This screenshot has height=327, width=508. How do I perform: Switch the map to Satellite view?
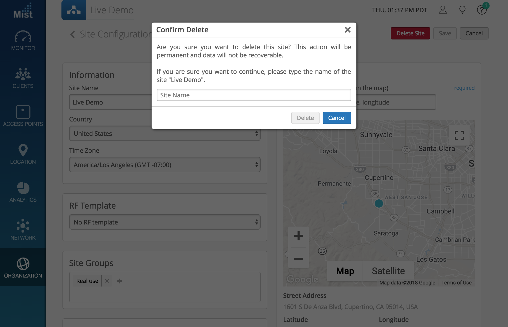pos(388,271)
